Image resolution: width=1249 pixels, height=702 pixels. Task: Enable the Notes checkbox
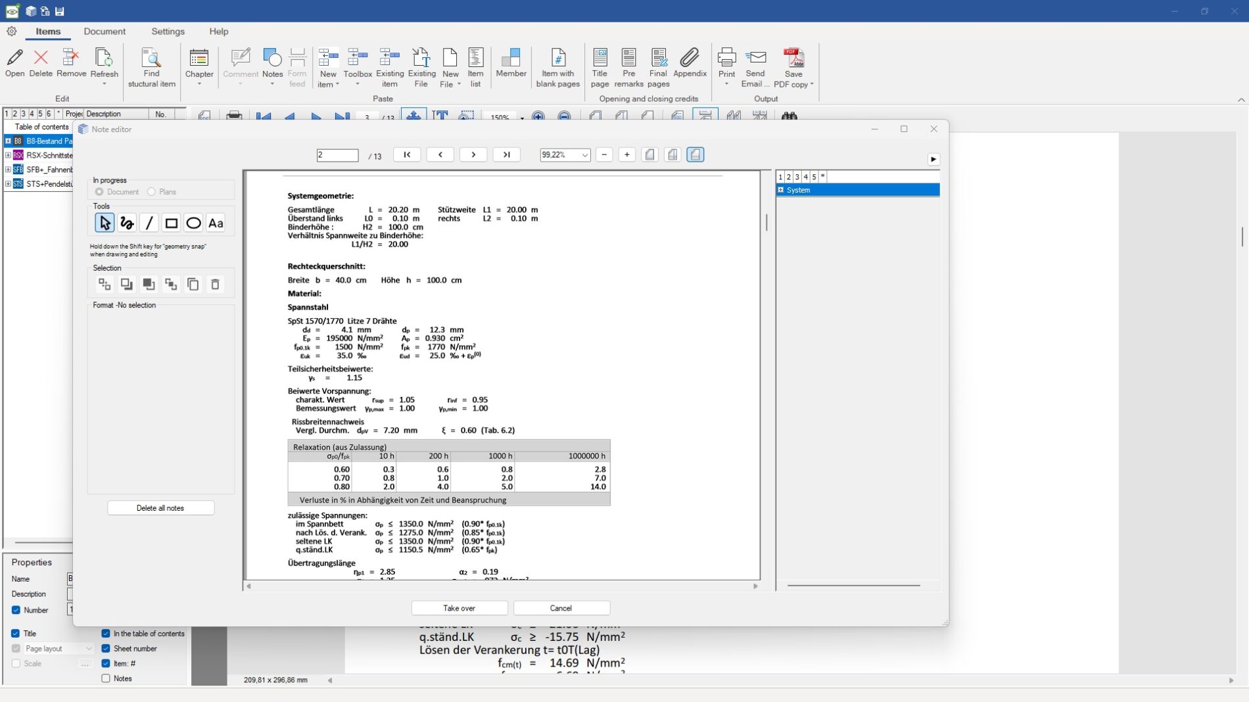point(106,679)
